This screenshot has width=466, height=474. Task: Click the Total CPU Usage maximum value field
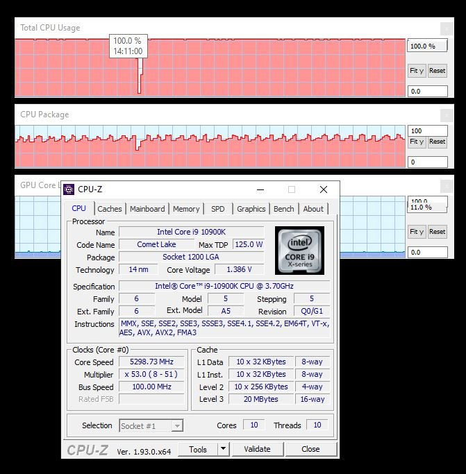tap(426, 46)
